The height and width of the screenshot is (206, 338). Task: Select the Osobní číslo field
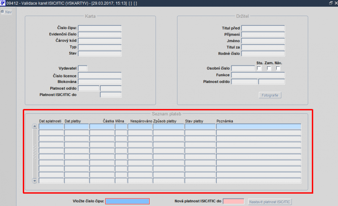[x=243, y=68]
